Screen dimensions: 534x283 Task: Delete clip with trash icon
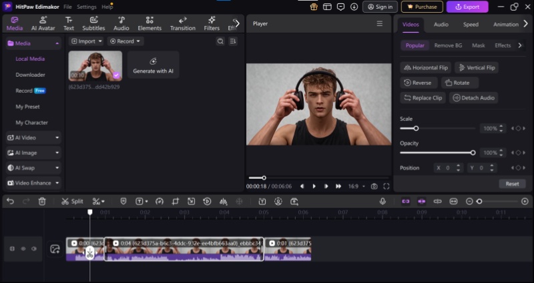tap(42, 202)
